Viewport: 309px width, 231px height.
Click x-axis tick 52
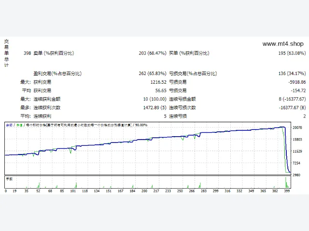click(38, 191)
